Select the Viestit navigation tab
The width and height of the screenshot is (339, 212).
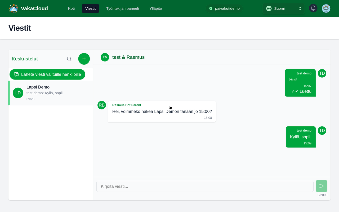[x=91, y=8]
